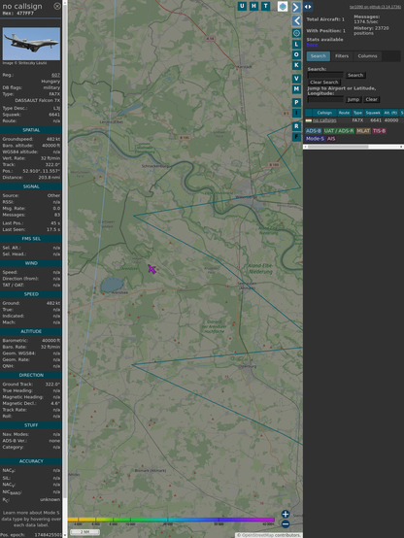Collapse sidebar with left-arrow button
Viewport: 404px width, 538px height.
tap(296, 20)
